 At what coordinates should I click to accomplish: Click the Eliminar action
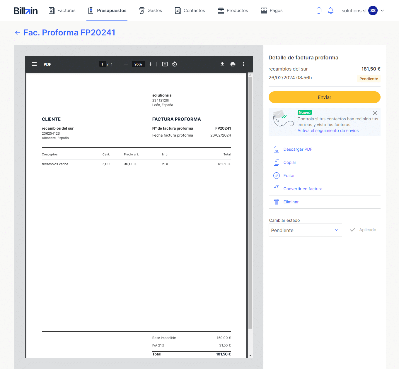[291, 202]
